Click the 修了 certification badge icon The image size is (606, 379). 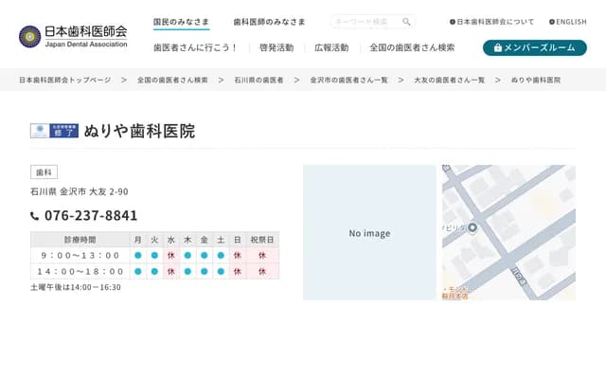[x=54, y=131]
